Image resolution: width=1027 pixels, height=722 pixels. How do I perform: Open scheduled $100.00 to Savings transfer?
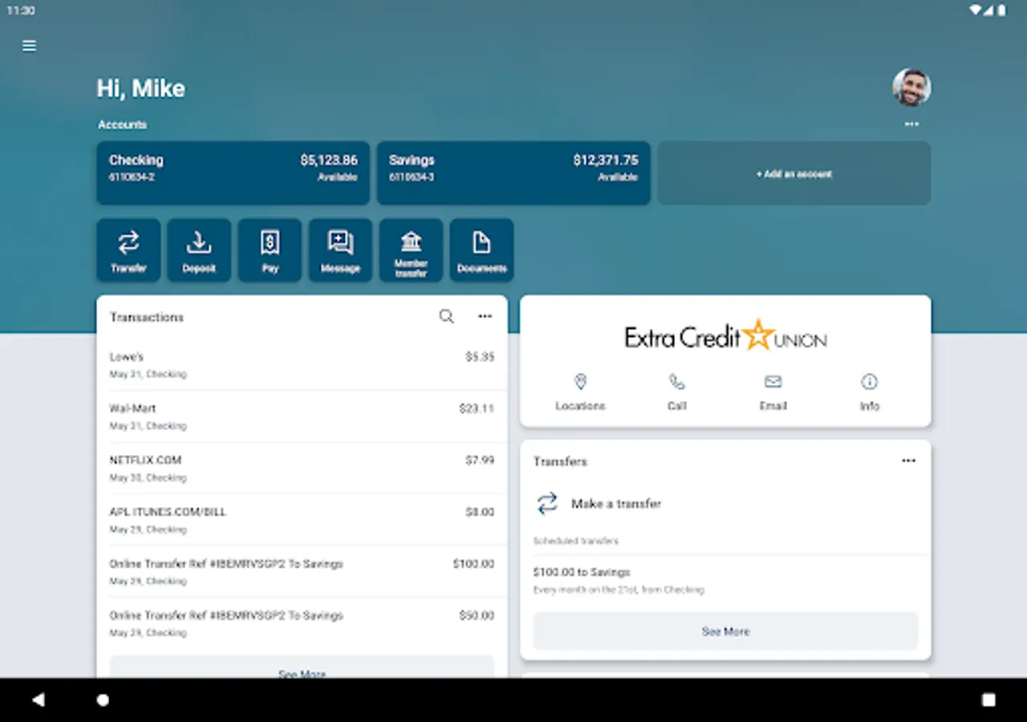(725, 580)
